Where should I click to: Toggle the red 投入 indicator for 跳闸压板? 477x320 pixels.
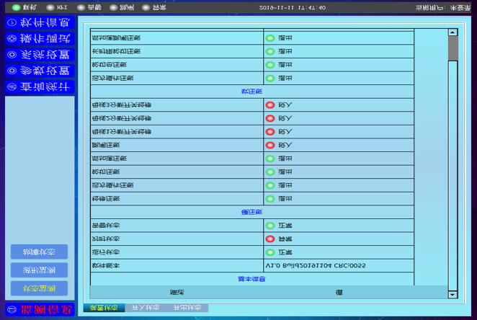tap(270, 145)
